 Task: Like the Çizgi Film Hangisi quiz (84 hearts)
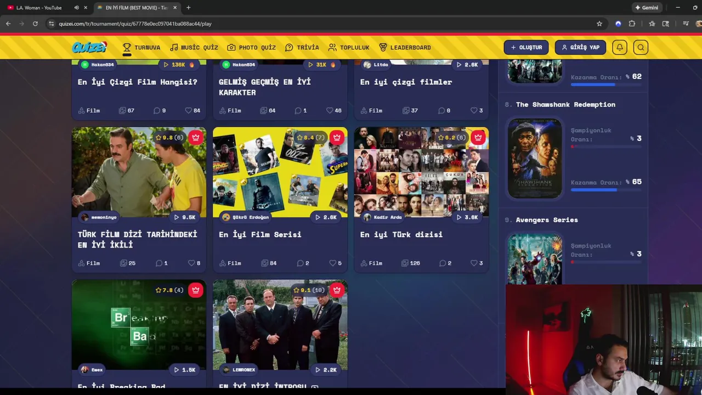point(193,110)
